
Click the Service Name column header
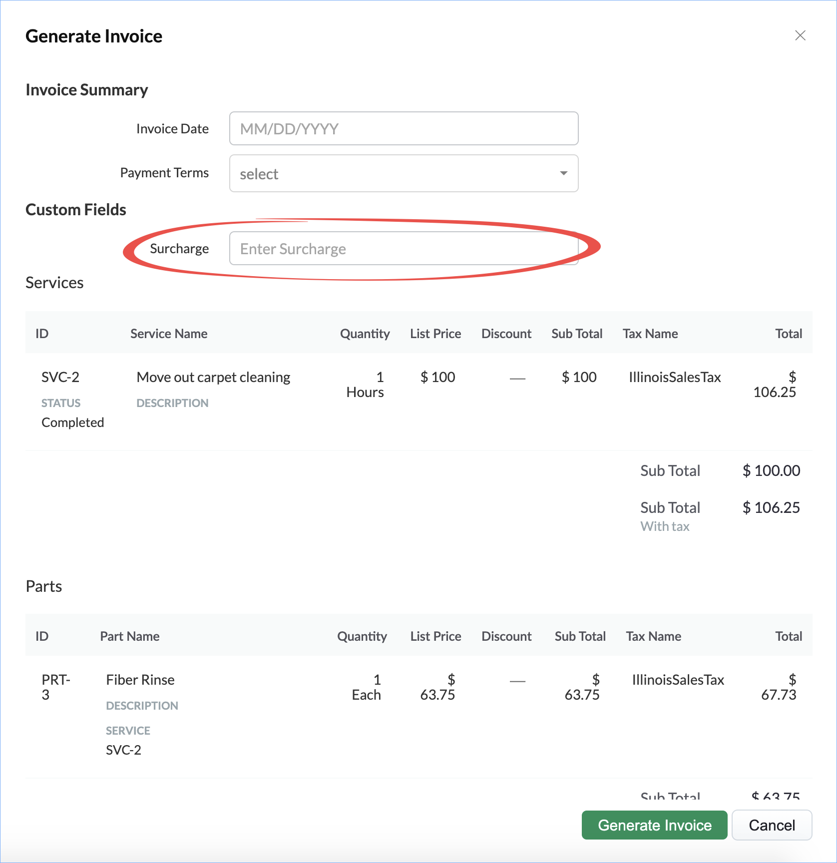tap(169, 334)
